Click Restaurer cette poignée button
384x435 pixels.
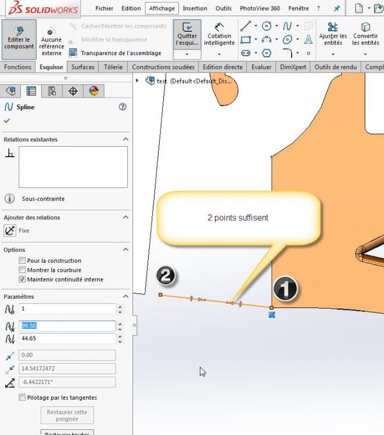tap(67, 415)
